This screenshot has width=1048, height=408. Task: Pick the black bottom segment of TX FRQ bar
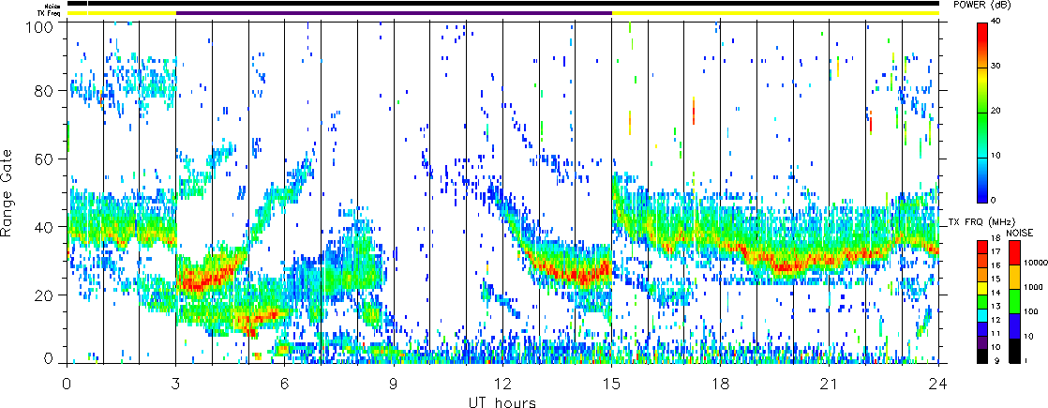(x=981, y=356)
